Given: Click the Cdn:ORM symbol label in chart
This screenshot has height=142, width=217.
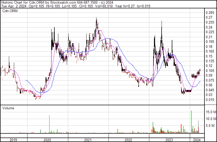Looking at the screenshot, I should 10,11.
